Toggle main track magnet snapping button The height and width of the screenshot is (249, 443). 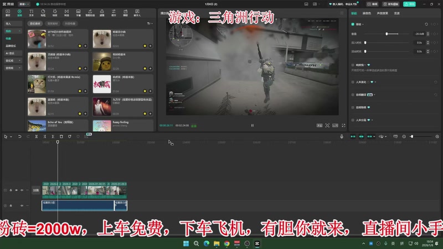tap(353, 136)
